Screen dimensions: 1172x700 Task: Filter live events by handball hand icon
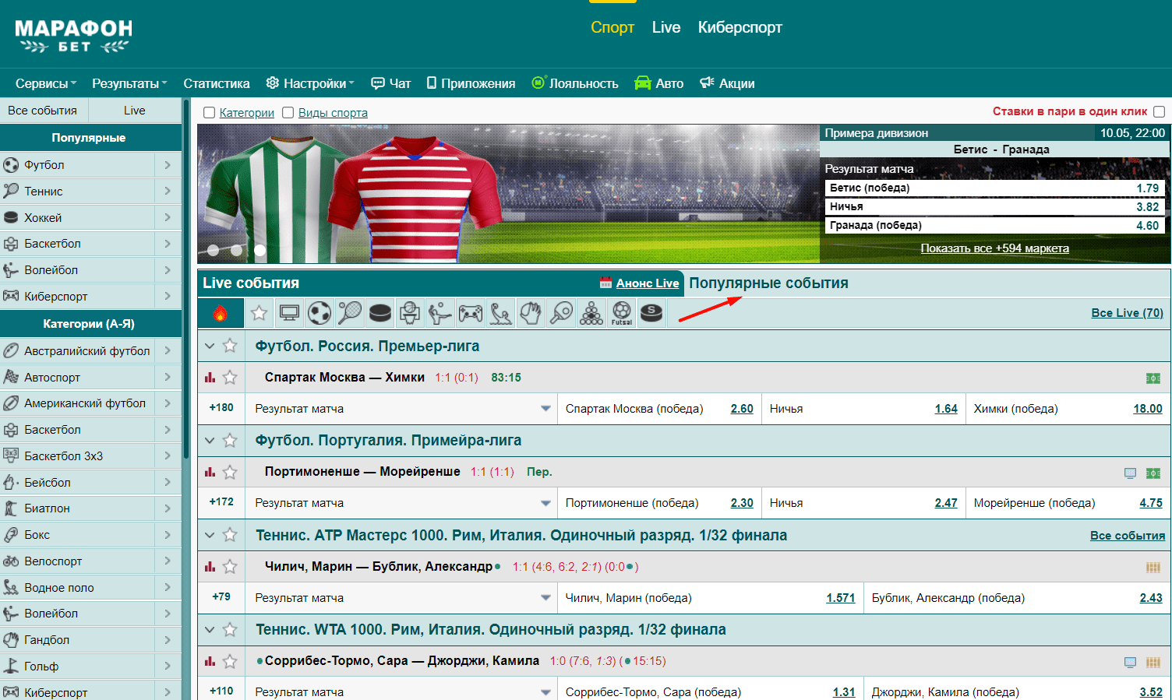point(531,313)
